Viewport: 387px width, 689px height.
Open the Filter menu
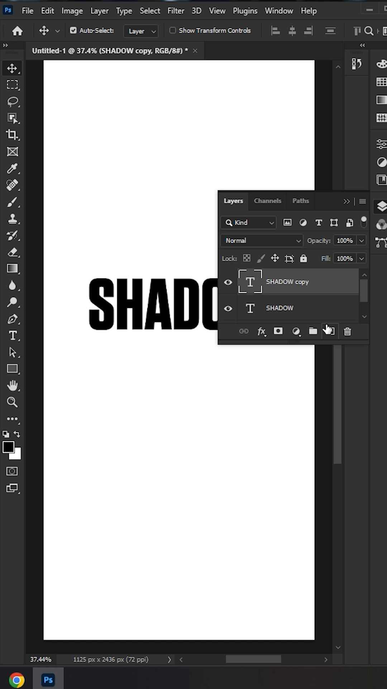(176, 11)
